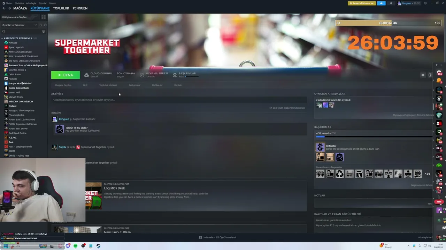Viewport: 446px width, 250px height.
Task: Select Delta Force in the list
Action: pos(15,74)
